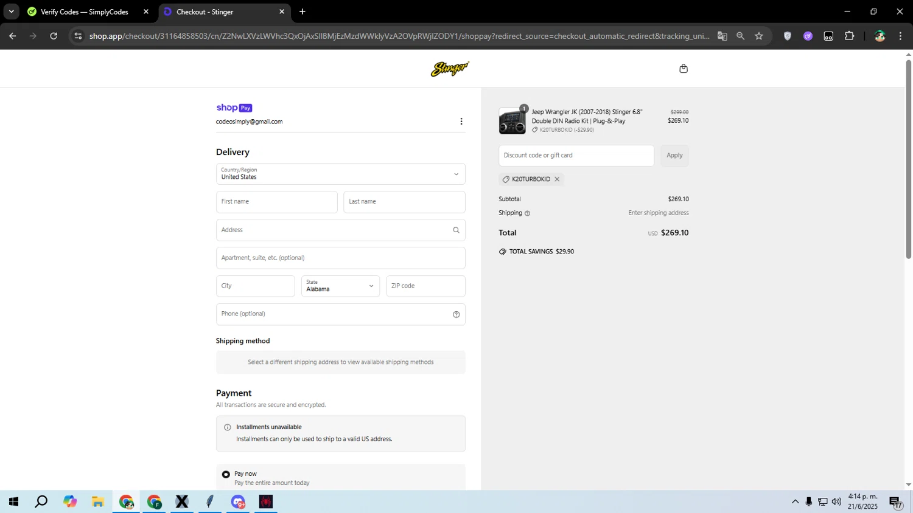
Task: Click the Jeep Wrangler radio kit thumbnail
Action: pyautogui.click(x=512, y=121)
